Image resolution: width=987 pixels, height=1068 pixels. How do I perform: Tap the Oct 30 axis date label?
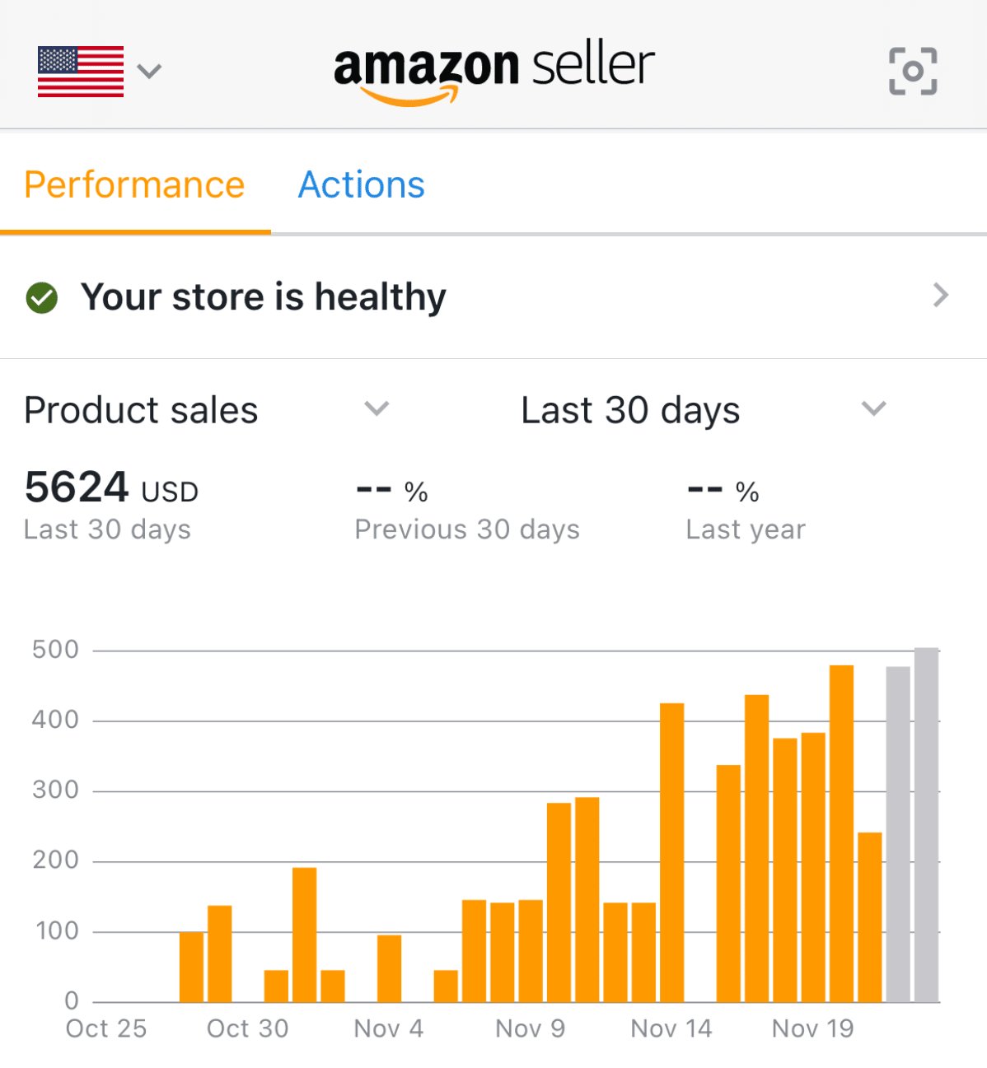point(248,1028)
